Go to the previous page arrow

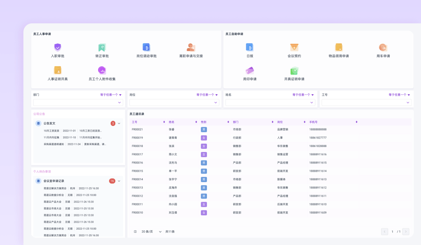(x=385, y=232)
